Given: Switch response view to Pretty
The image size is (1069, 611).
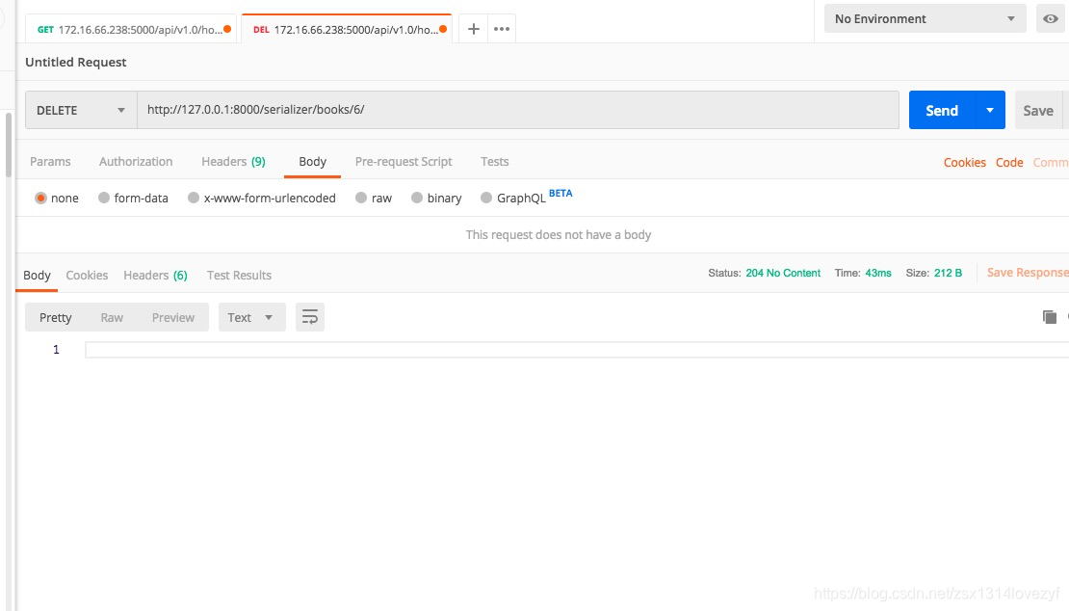Looking at the screenshot, I should (55, 317).
